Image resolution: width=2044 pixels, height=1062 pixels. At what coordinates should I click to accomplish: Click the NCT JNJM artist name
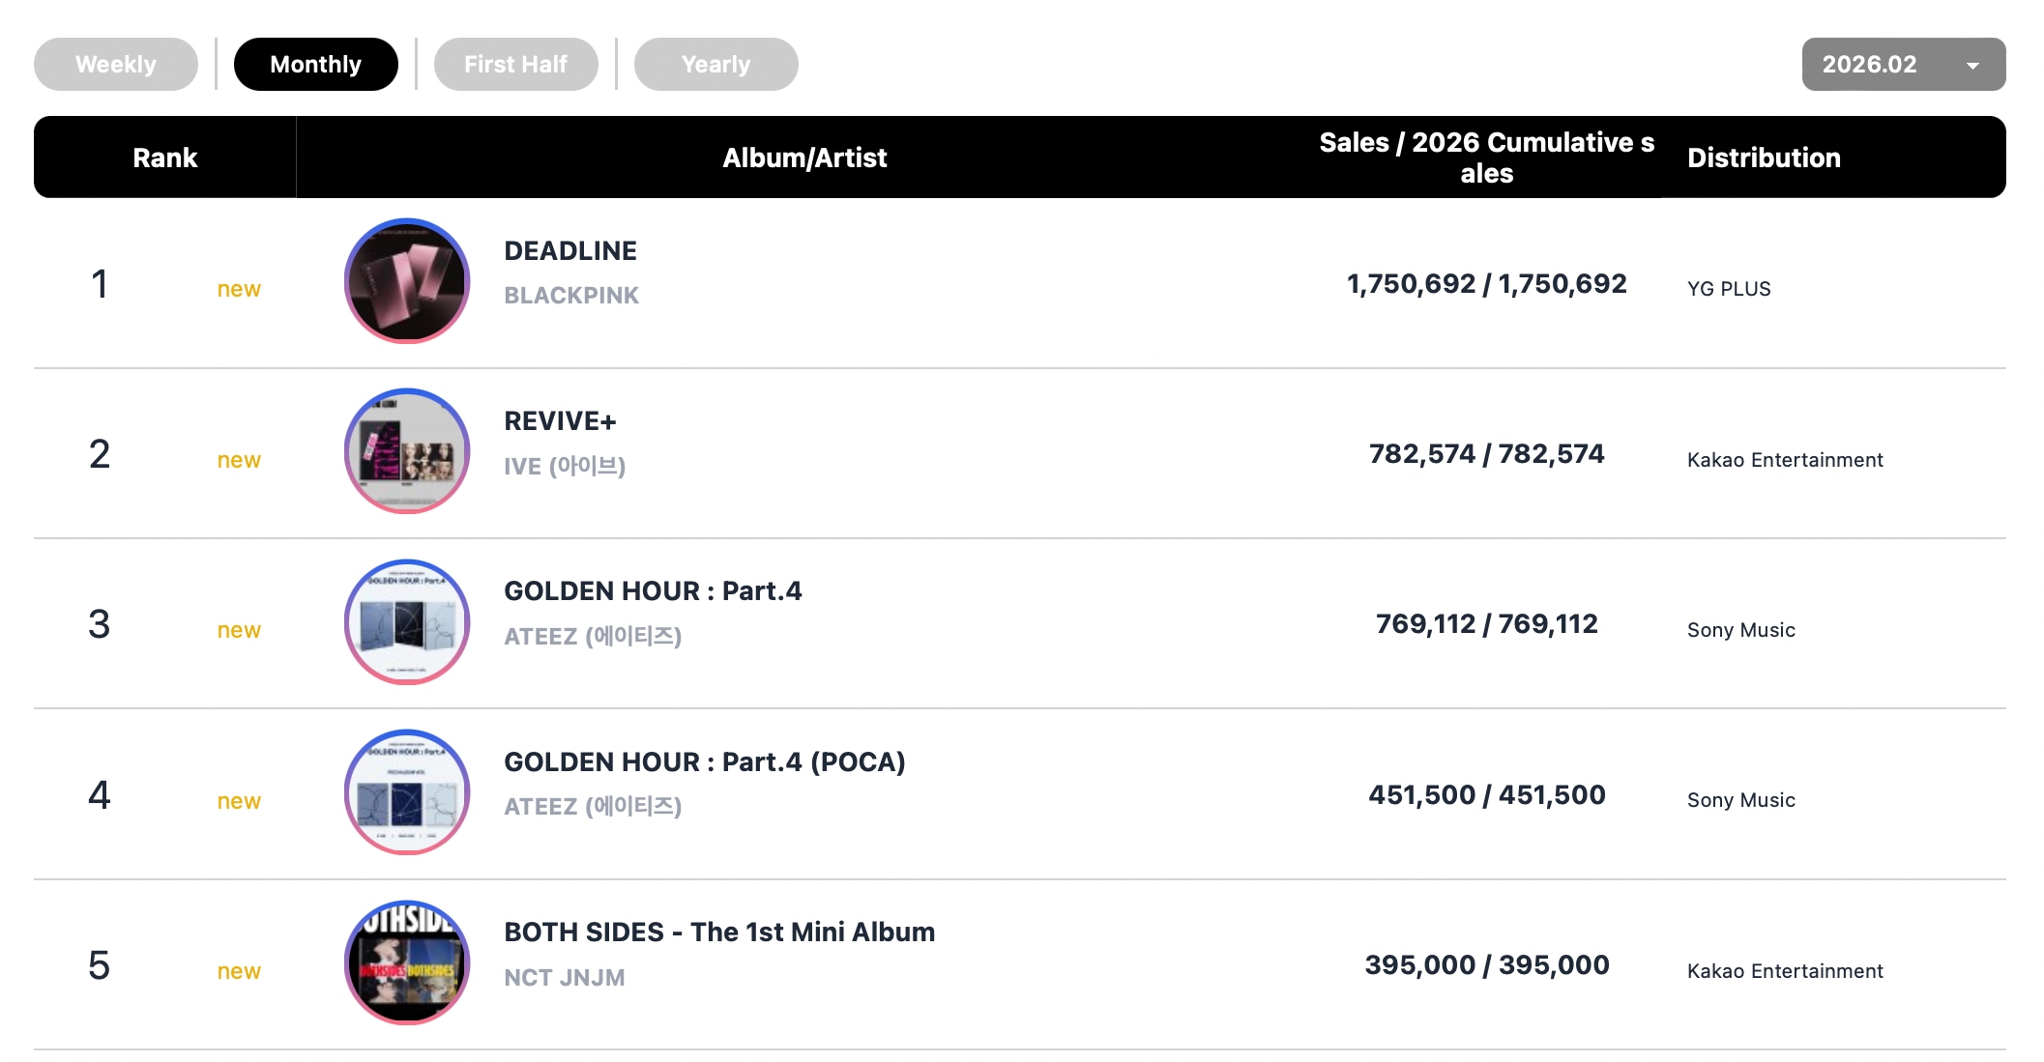tap(565, 978)
